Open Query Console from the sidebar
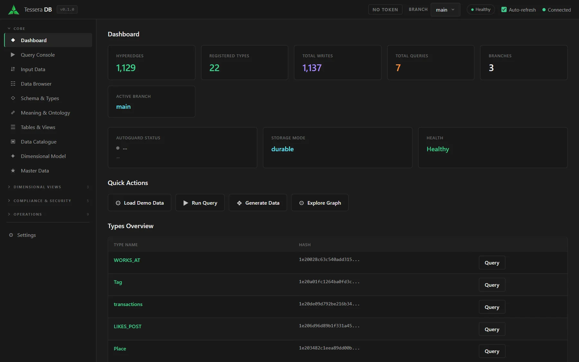The height and width of the screenshot is (362, 579). tap(48, 55)
